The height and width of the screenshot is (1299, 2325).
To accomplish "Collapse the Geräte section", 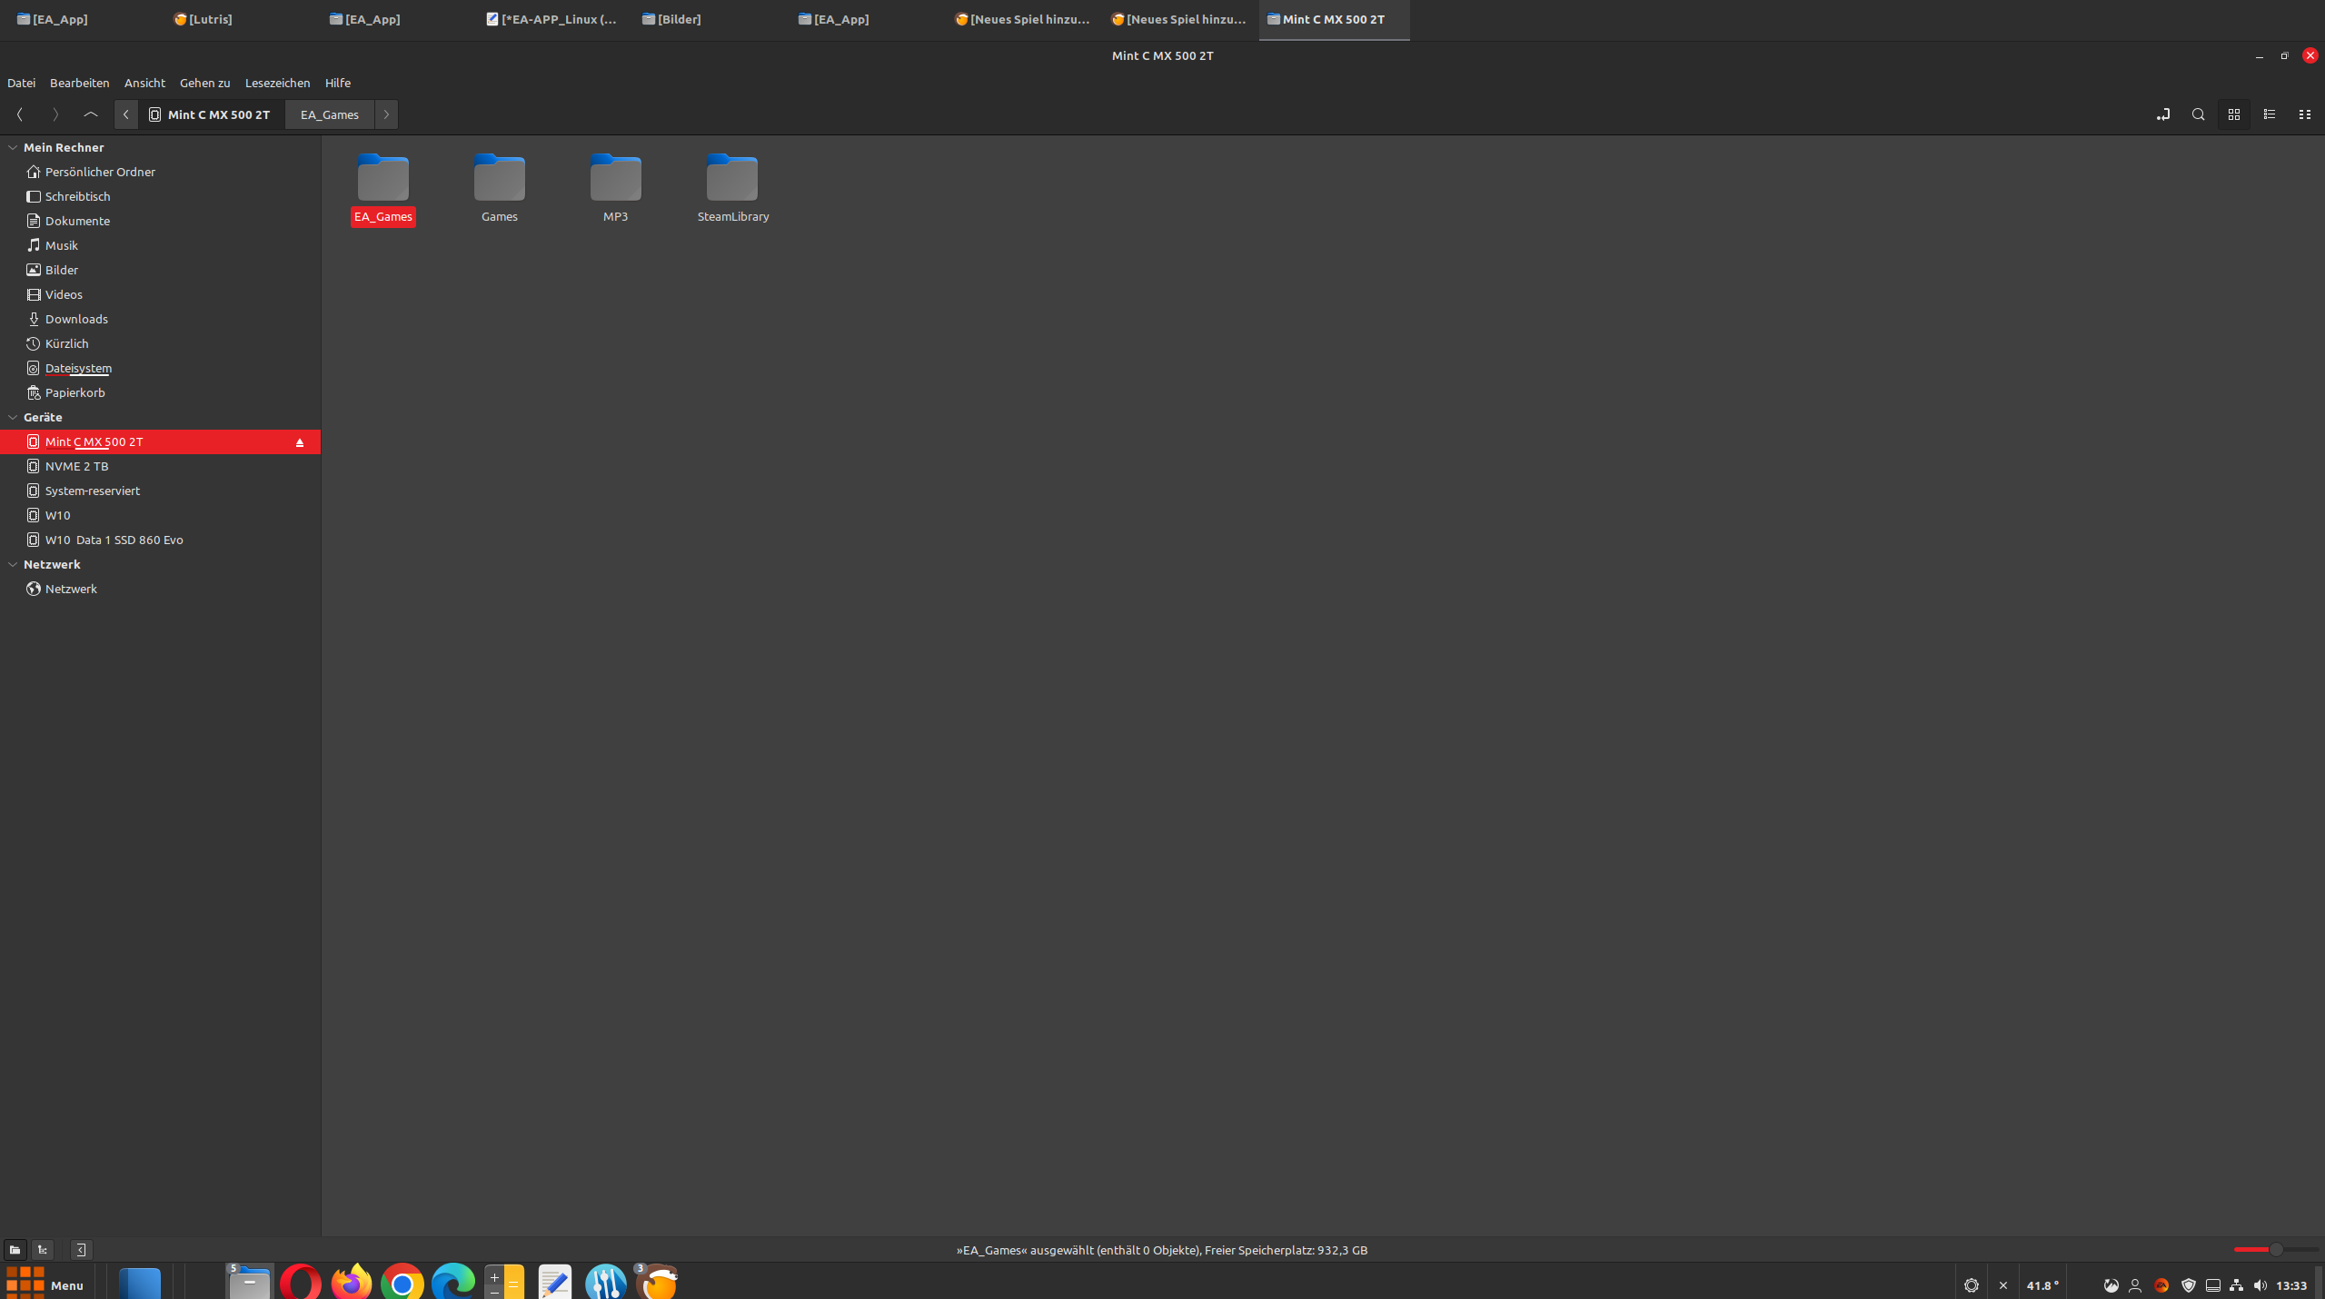I will click(13, 417).
